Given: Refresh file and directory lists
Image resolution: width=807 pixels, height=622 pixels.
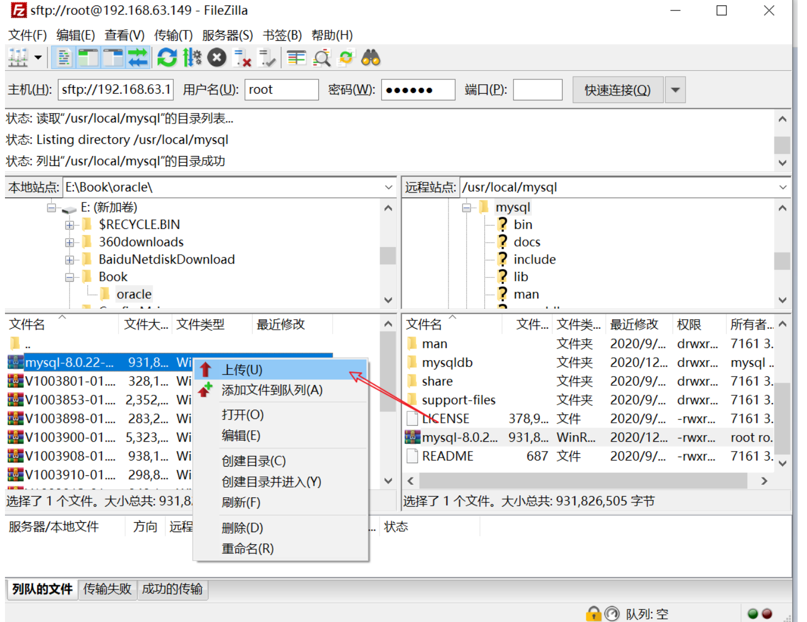Looking at the screenshot, I should click(x=167, y=57).
